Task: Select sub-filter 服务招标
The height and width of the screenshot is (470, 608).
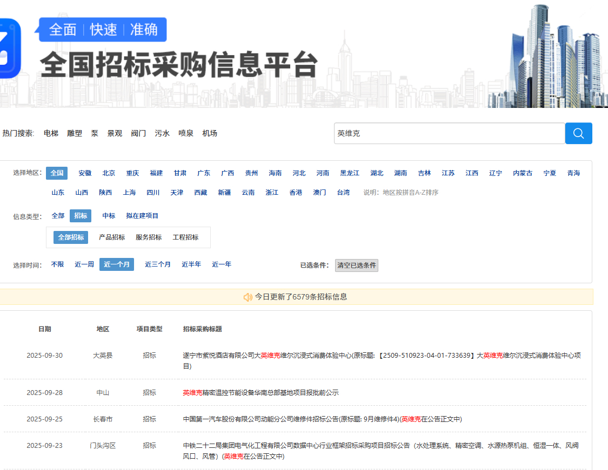Action: pos(149,237)
